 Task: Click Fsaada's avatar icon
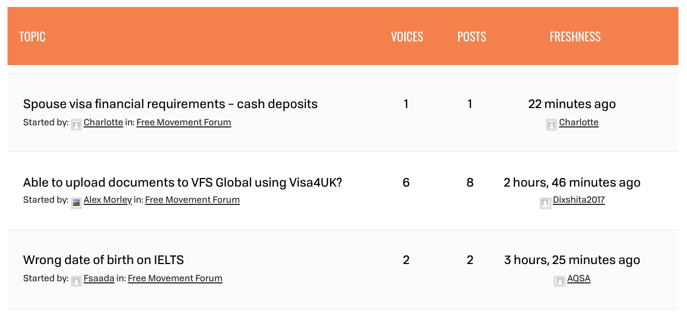point(76,281)
